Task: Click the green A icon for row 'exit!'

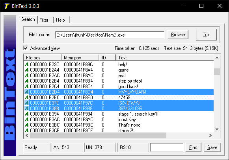Action: 26,75
